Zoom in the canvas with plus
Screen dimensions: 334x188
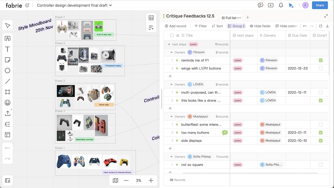click(x=151, y=180)
